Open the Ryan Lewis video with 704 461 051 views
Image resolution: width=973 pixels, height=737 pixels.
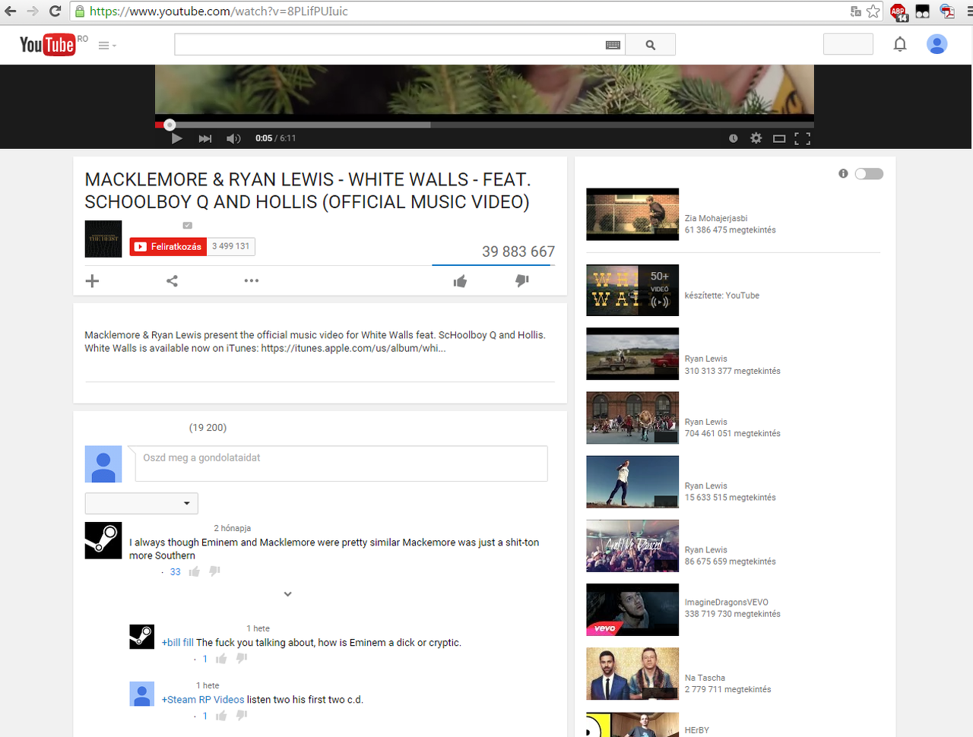coord(632,418)
